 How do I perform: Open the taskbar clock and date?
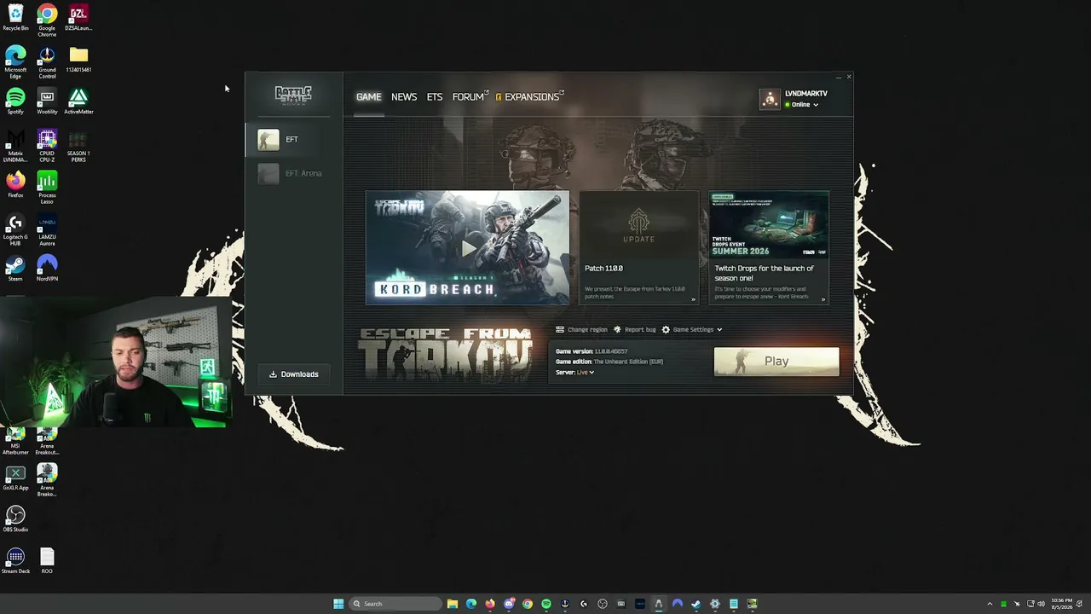[1063, 604]
